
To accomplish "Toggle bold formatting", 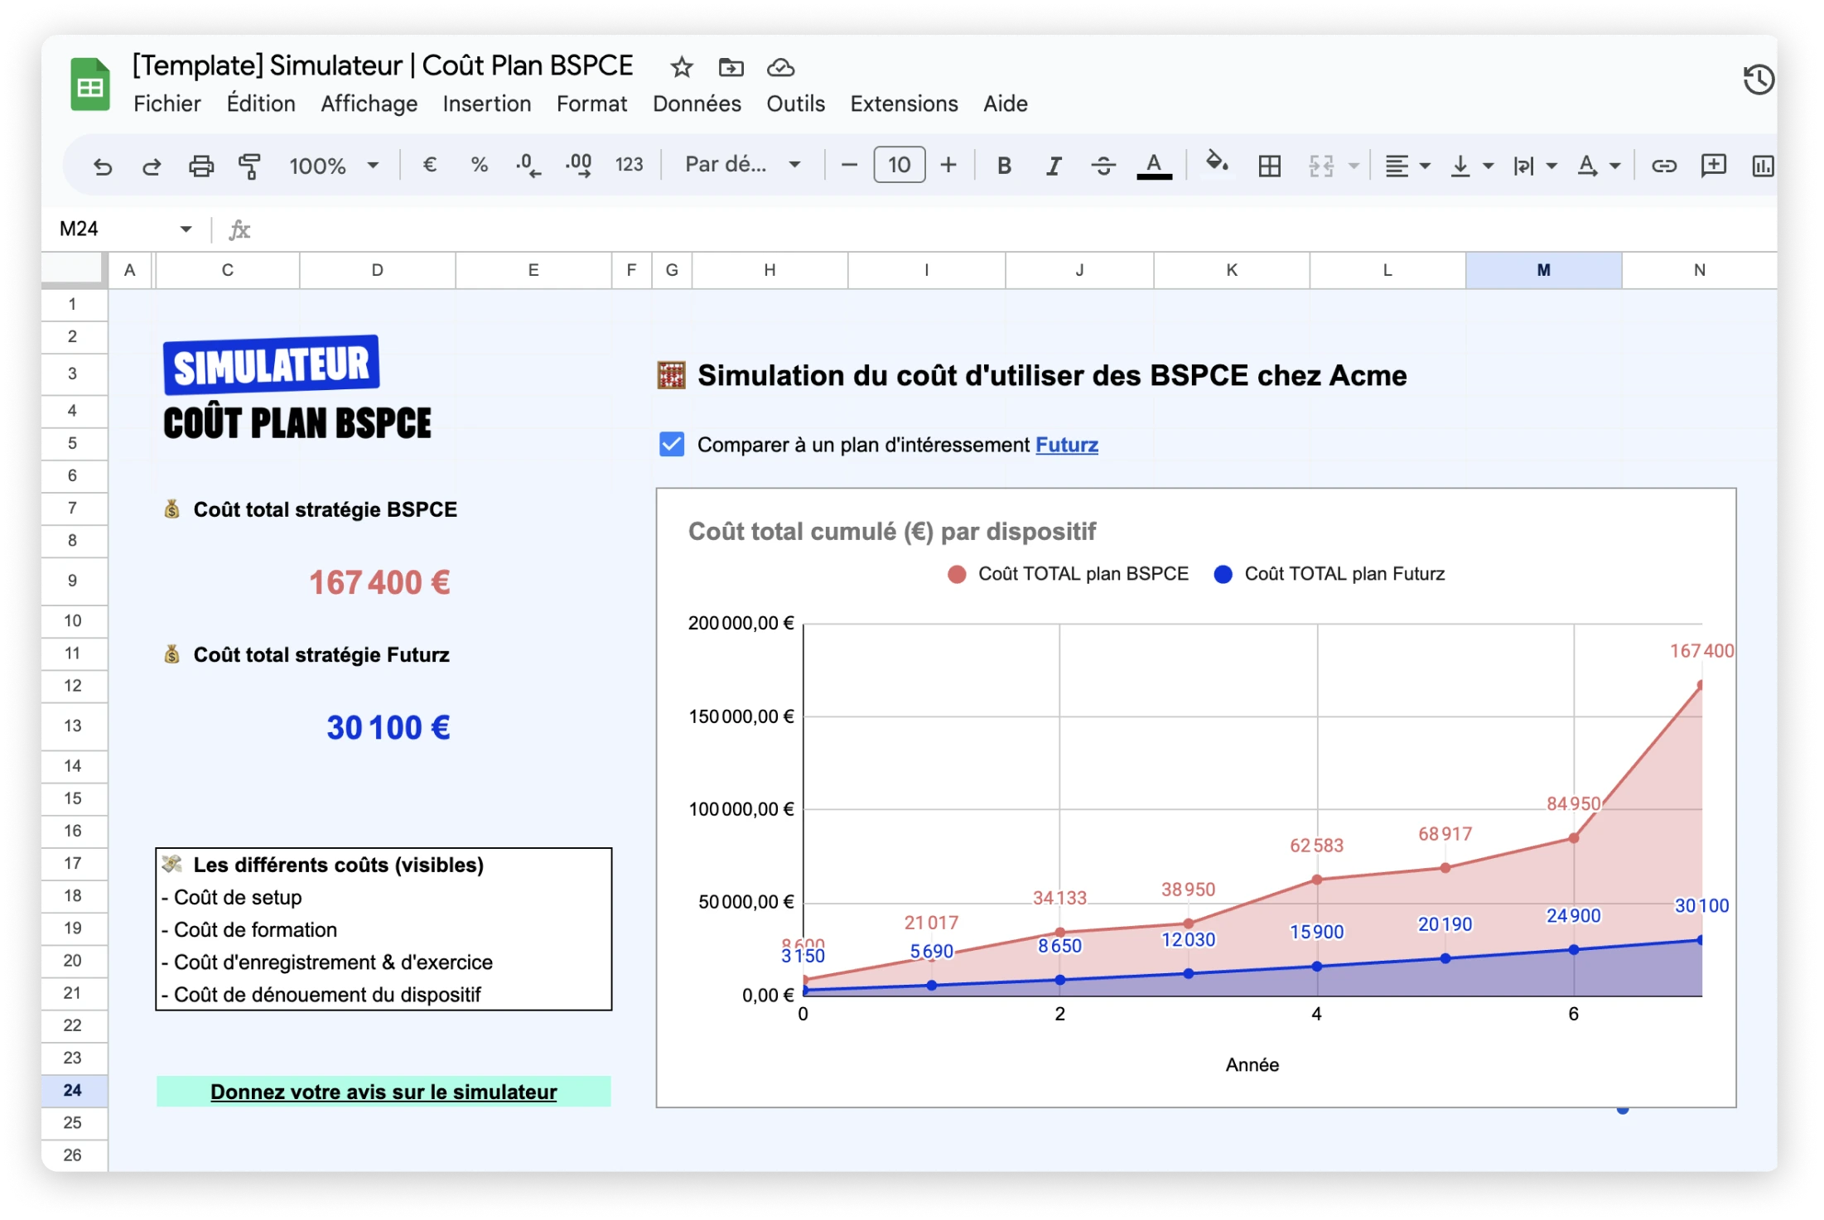I will coord(1004,166).
